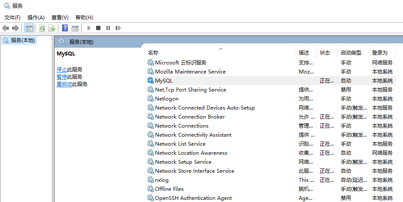The height and width of the screenshot is (202, 403).
Task: Select 服务(本地) in the left tree
Action: (23, 40)
